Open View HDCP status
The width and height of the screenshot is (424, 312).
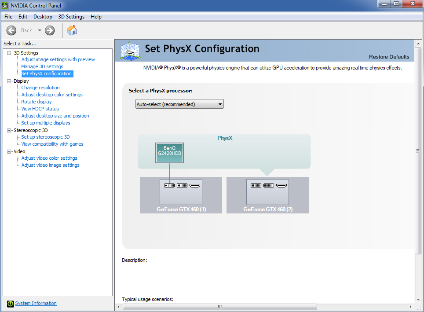40,109
